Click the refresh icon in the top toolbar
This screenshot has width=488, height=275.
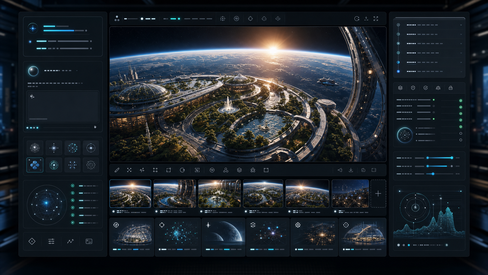pyautogui.click(x=357, y=19)
